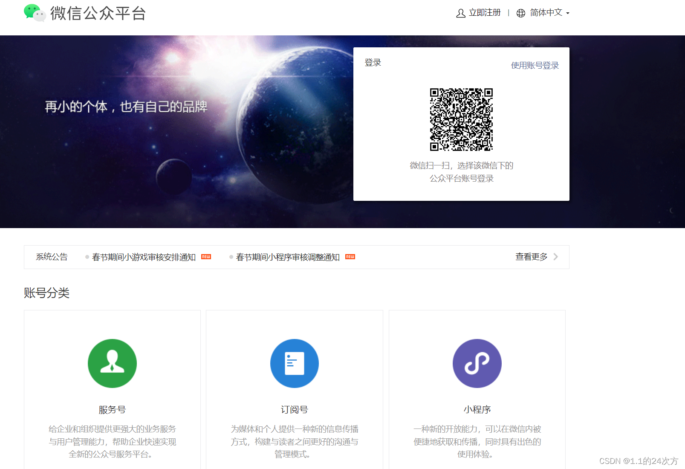This screenshot has width=685, height=469.
Task: Click the NEW badge after 小程序审核调整通知
Action: coord(350,257)
